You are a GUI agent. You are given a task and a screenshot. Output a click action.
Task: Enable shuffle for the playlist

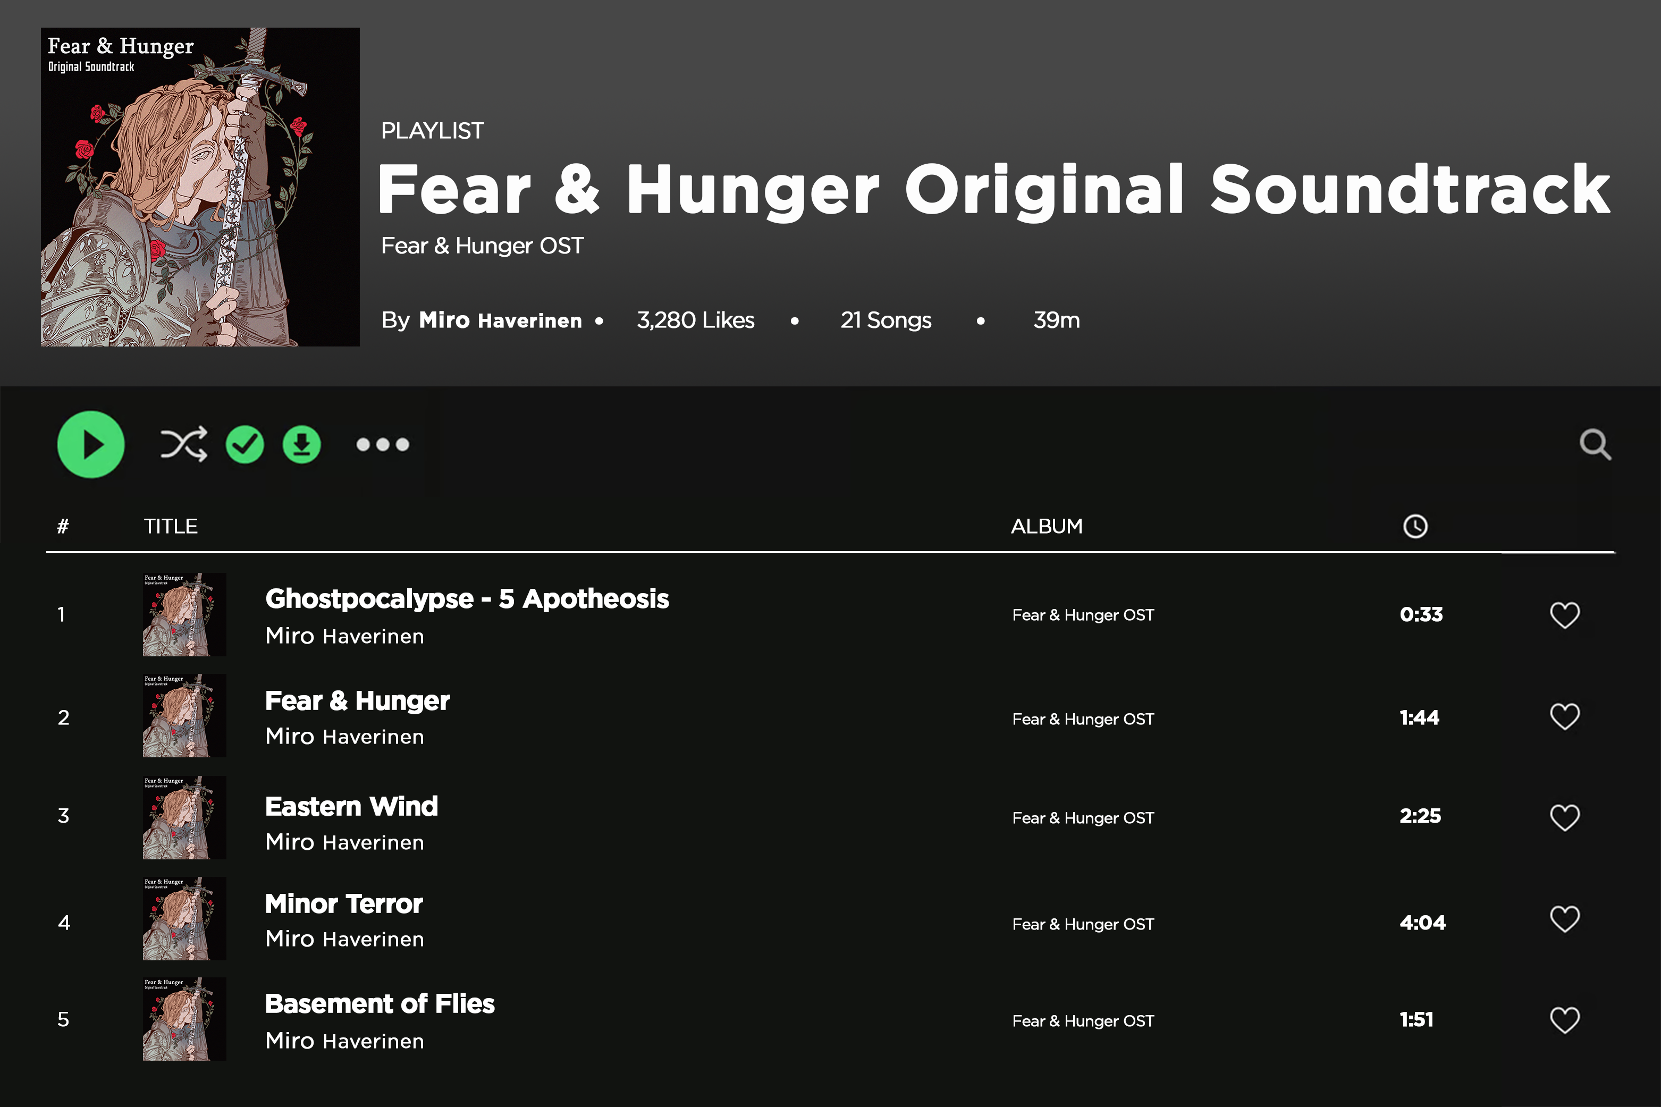point(183,444)
